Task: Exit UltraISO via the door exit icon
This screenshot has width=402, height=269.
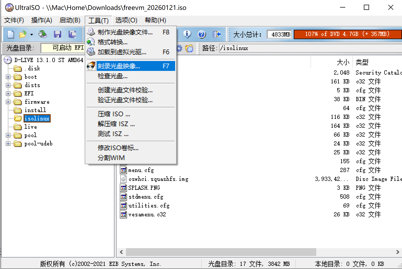Action: point(217,34)
